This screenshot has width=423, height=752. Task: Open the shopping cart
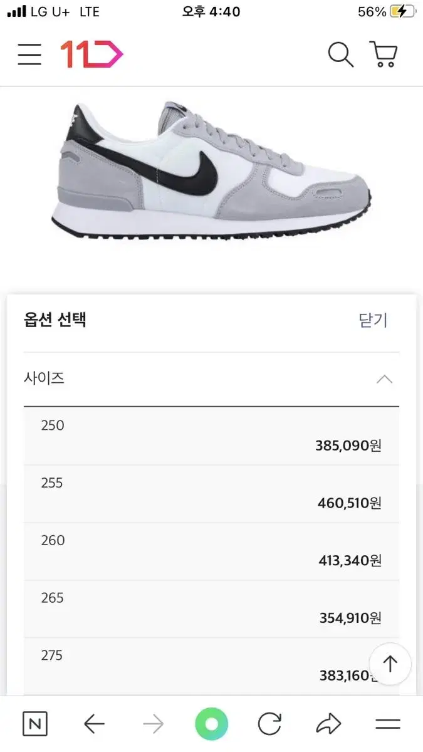click(384, 55)
